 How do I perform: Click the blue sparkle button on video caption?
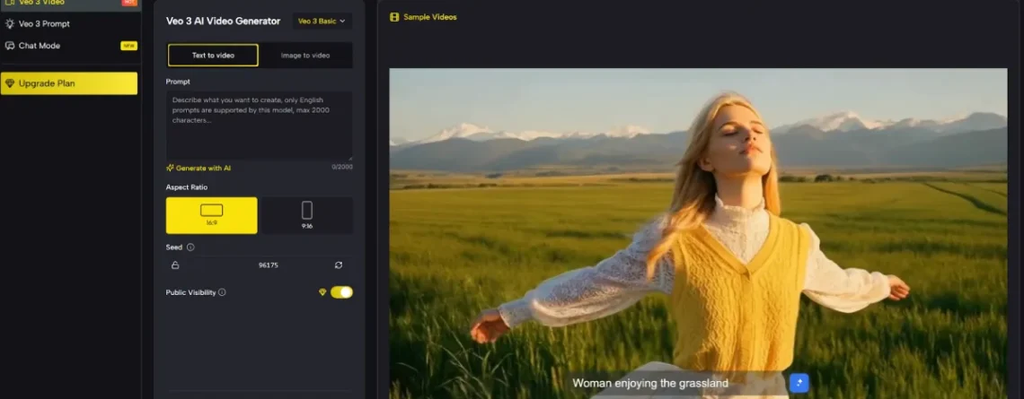tap(799, 383)
